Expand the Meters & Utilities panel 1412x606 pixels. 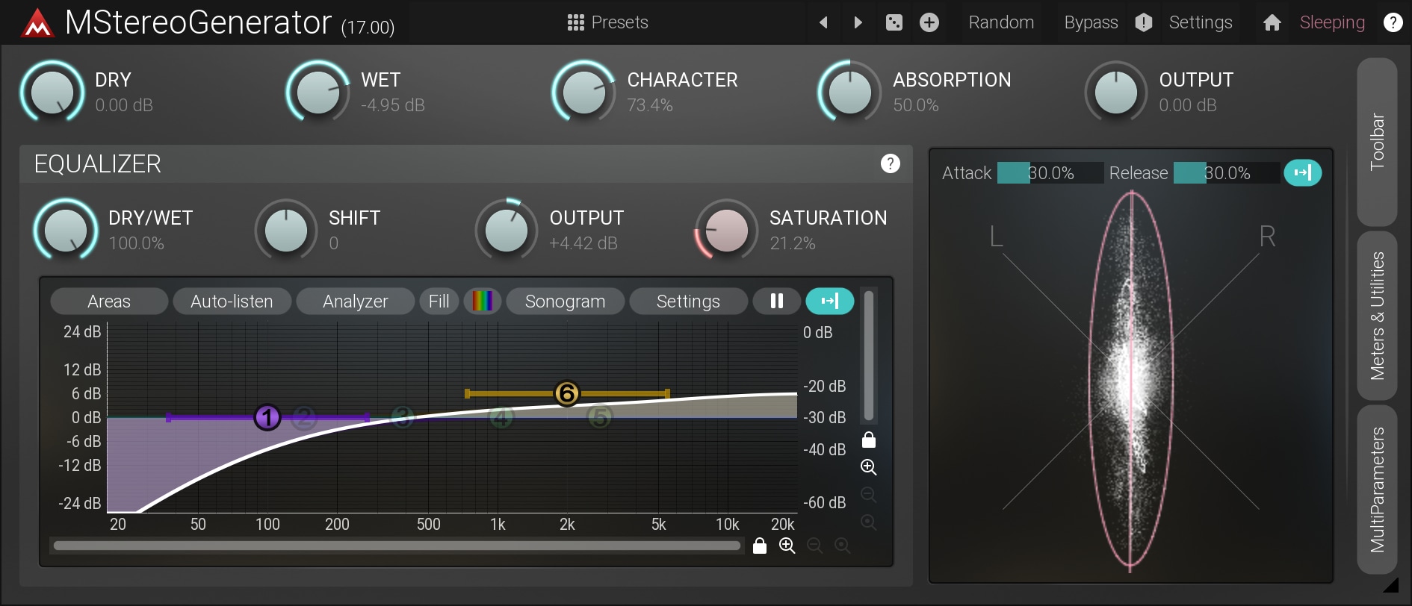pyautogui.click(x=1376, y=316)
